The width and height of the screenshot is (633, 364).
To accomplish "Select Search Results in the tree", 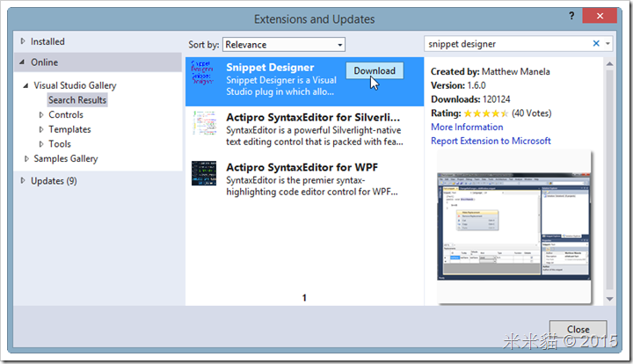I will (x=77, y=100).
